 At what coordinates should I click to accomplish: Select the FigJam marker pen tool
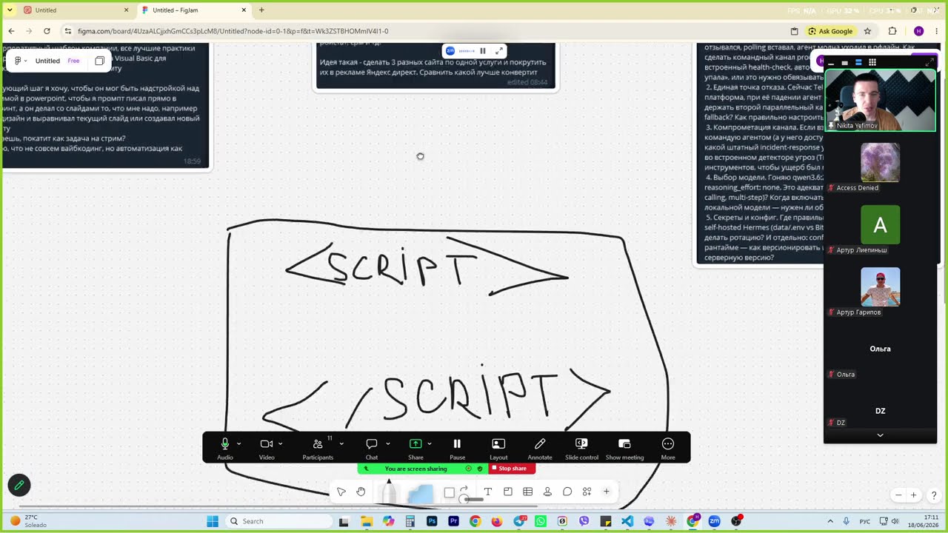[x=389, y=492]
